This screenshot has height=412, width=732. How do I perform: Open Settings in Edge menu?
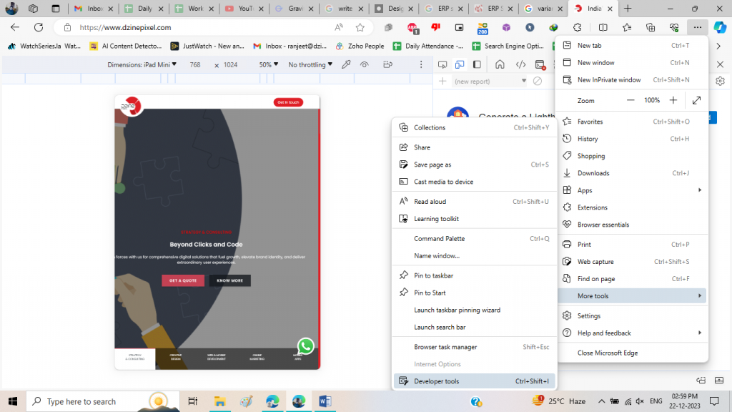(x=633, y=315)
